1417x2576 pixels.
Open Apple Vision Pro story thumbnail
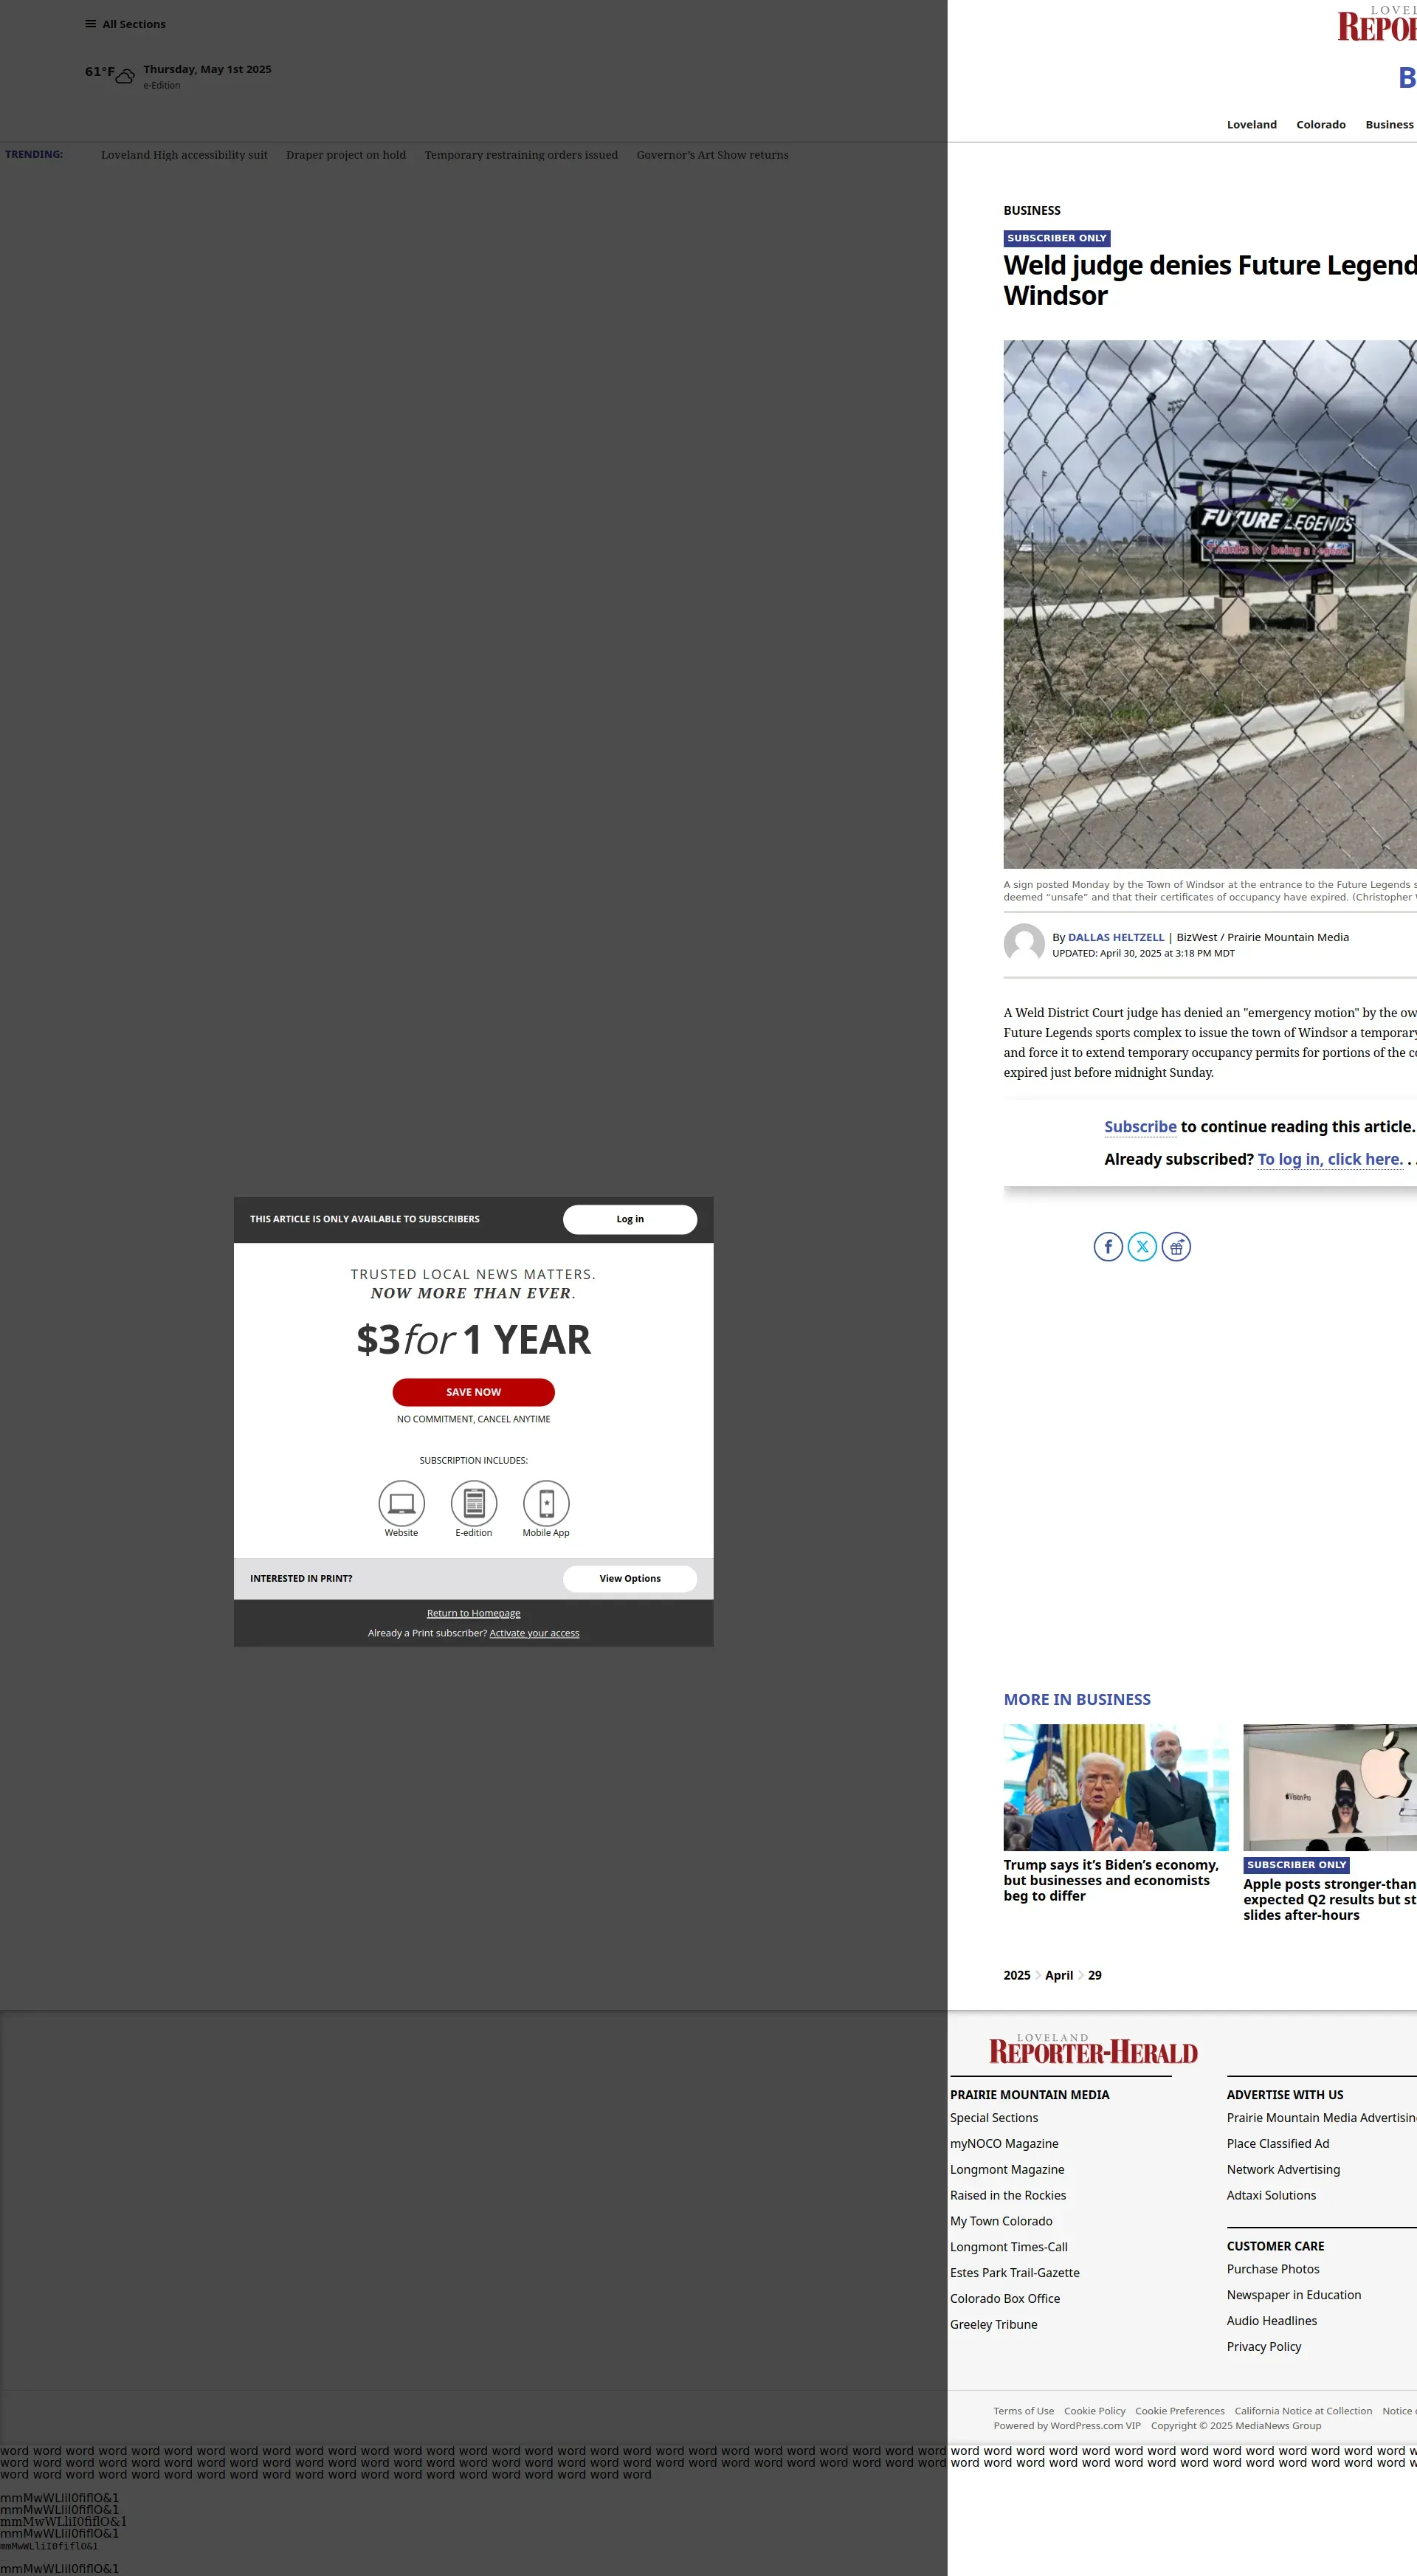[1330, 1787]
